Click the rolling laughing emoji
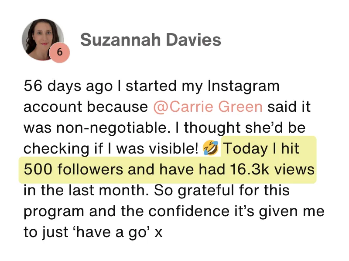Viewport: 349px width, 261px height. click(x=211, y=148)
